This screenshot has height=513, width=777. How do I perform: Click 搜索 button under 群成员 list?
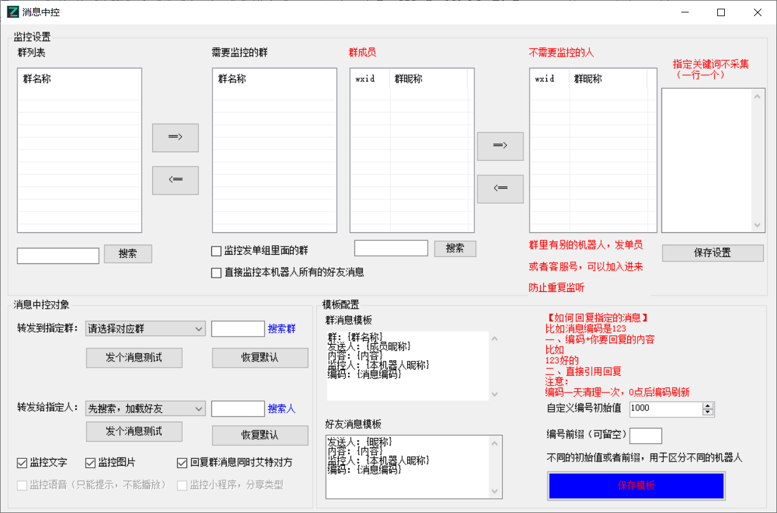coord(455,248)
